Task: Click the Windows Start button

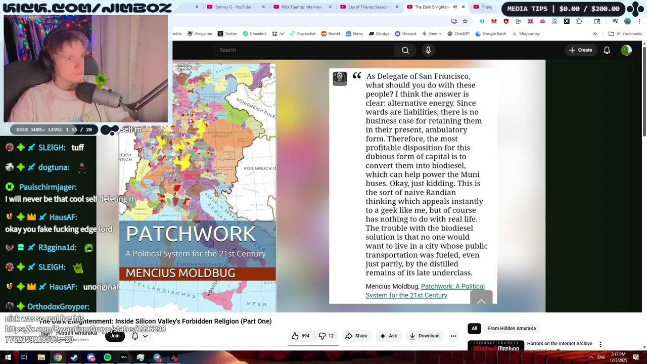Action: click(8, 357)
